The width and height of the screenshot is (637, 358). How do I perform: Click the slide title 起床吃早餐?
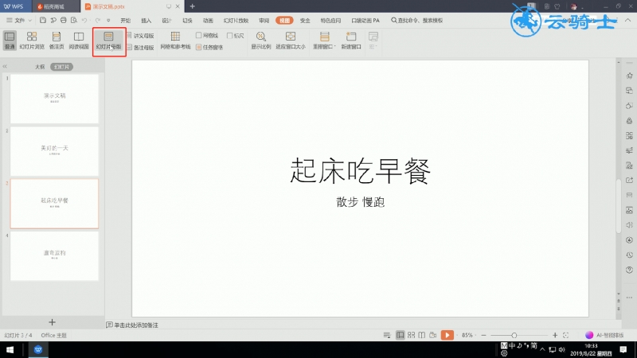pos(361,171)
